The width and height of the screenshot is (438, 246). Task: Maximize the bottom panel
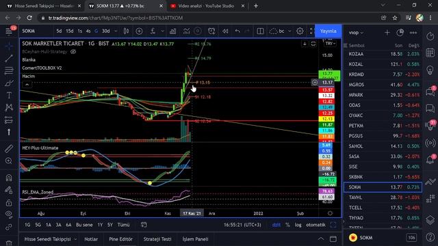click(333, 238)
